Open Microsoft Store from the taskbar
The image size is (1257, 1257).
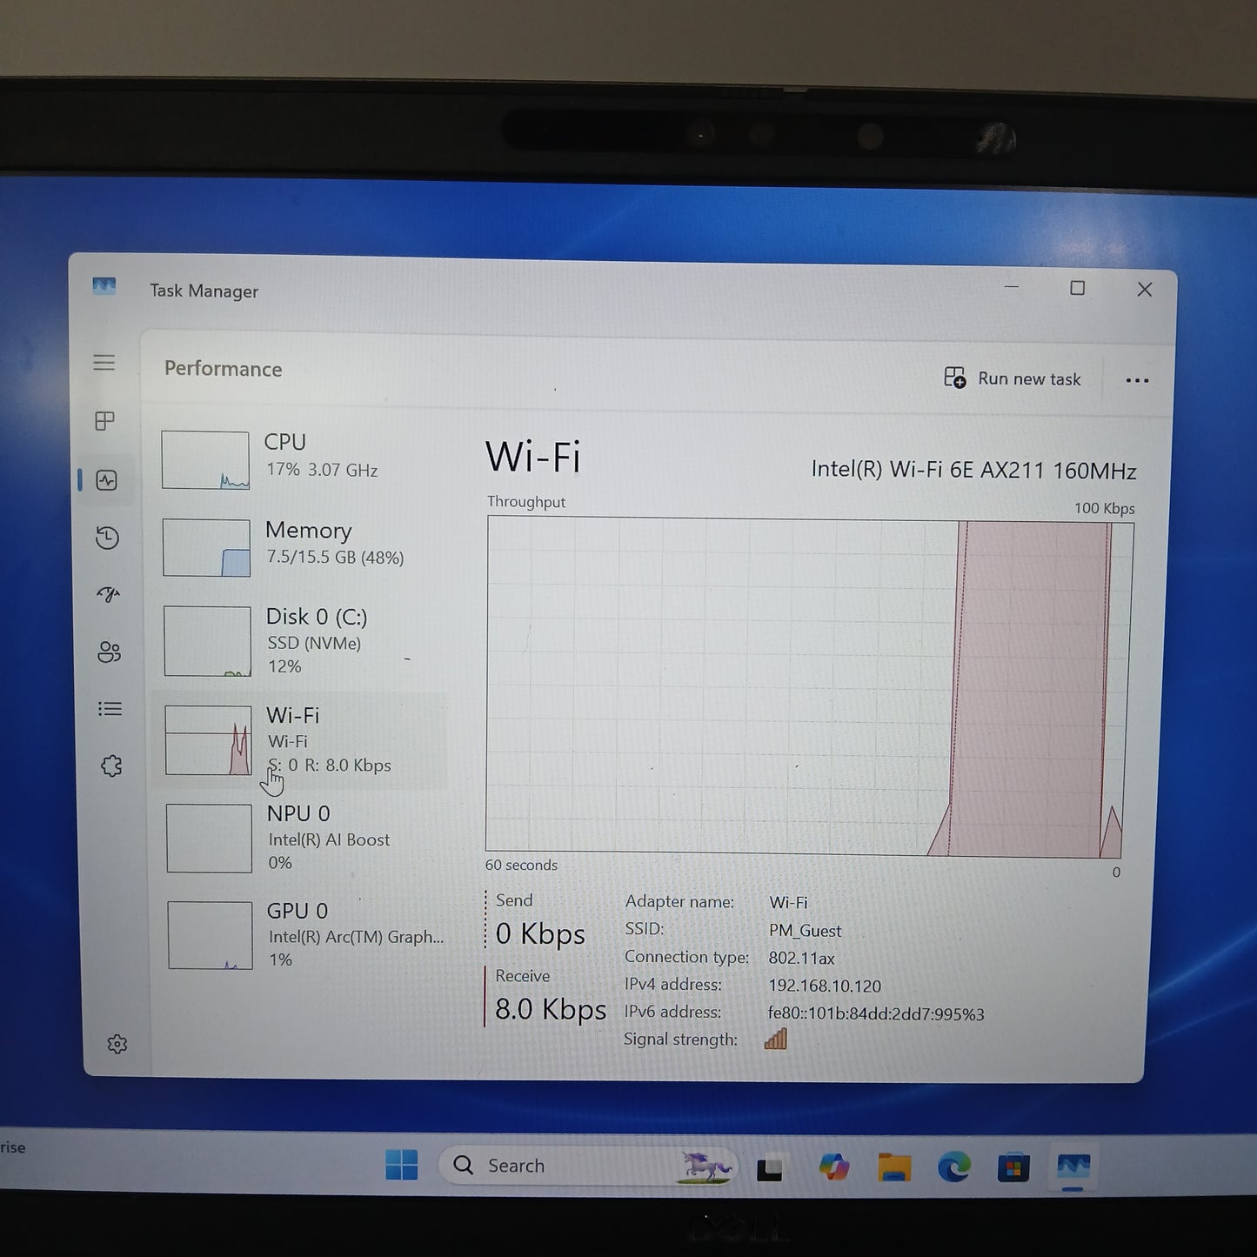(x=1013, y=1167)
